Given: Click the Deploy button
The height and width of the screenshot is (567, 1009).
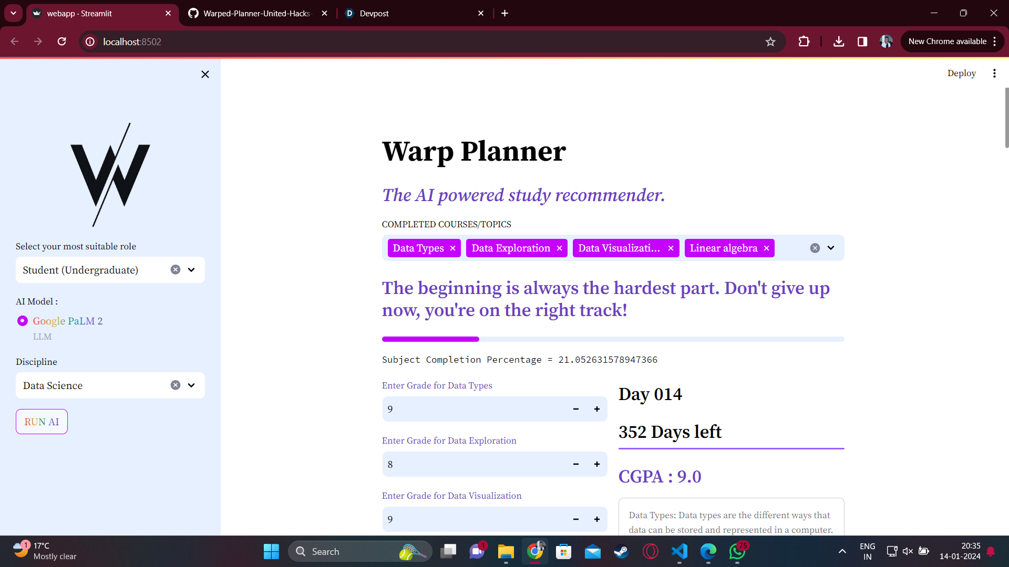Looking at the screenshot, I should [x=961, y=73].
